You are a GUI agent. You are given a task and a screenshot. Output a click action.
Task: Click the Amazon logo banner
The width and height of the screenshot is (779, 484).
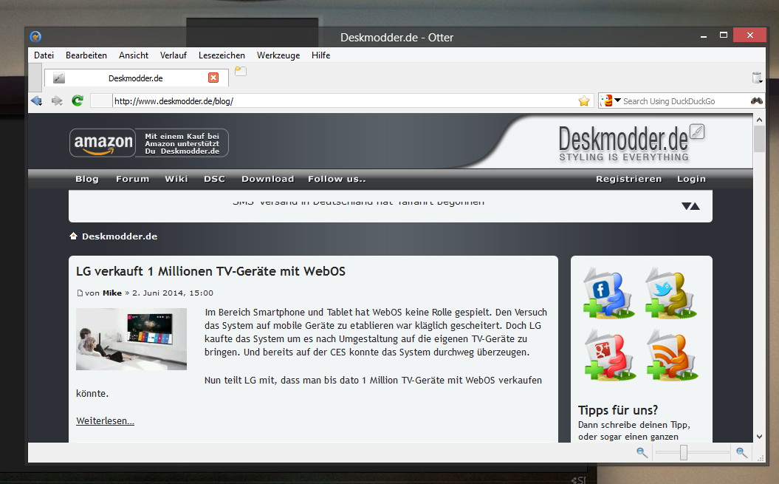coord(103,143)
